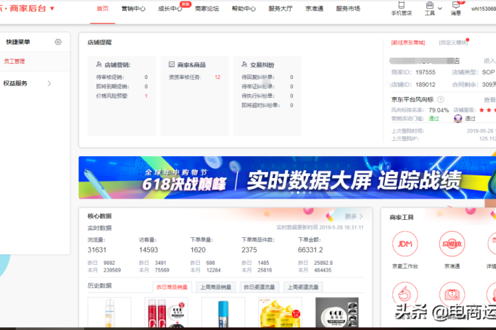
Task: Open the yellow jar product thumbnail
Action: [280, 312]
